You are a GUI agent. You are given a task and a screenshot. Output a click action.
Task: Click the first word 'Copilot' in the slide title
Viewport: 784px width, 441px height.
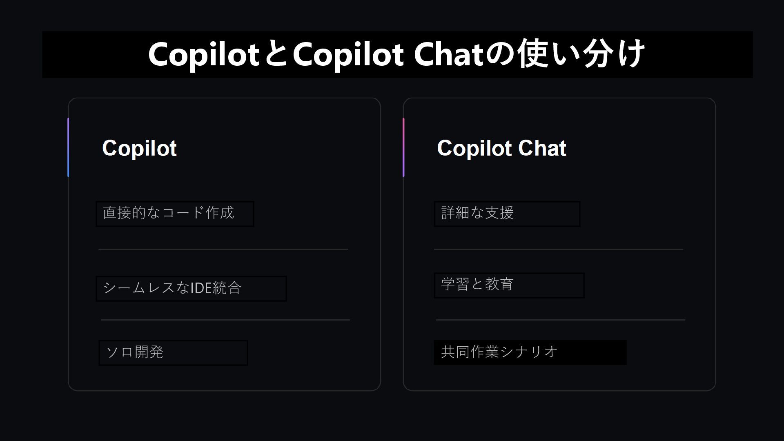(x=203, y=55)
